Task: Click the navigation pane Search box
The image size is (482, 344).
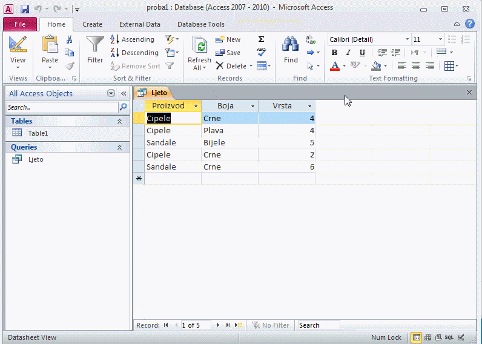Action: pos(62,107)
